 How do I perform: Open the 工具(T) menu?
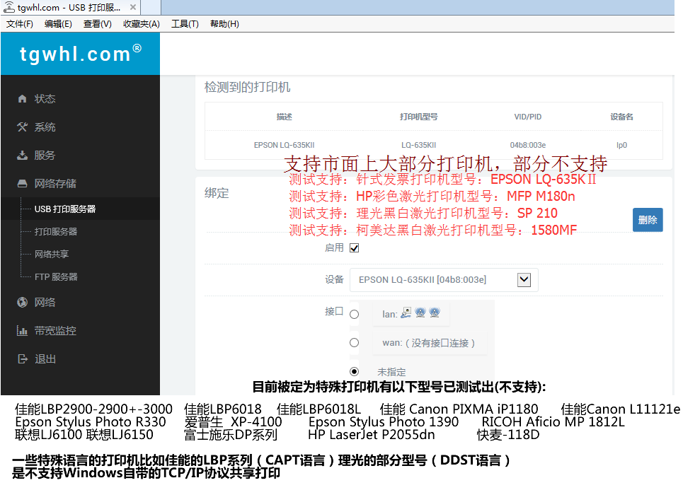click(x=185, y=24)
